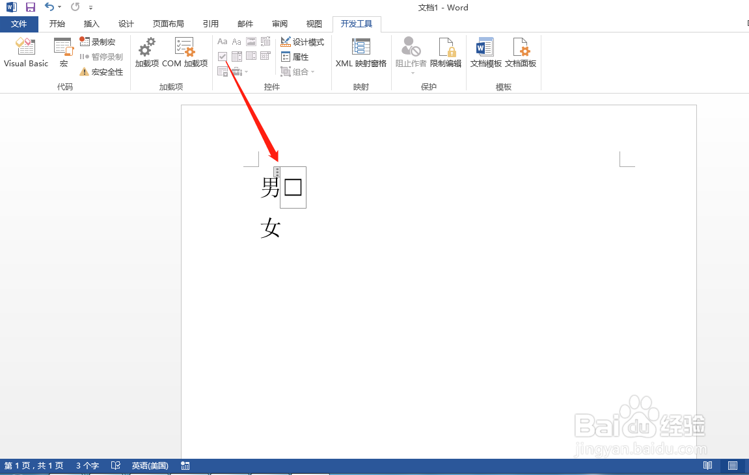Check the box next to 男
Image resolution: width=749 pixels, height=475 pixels.
(293, 187)
